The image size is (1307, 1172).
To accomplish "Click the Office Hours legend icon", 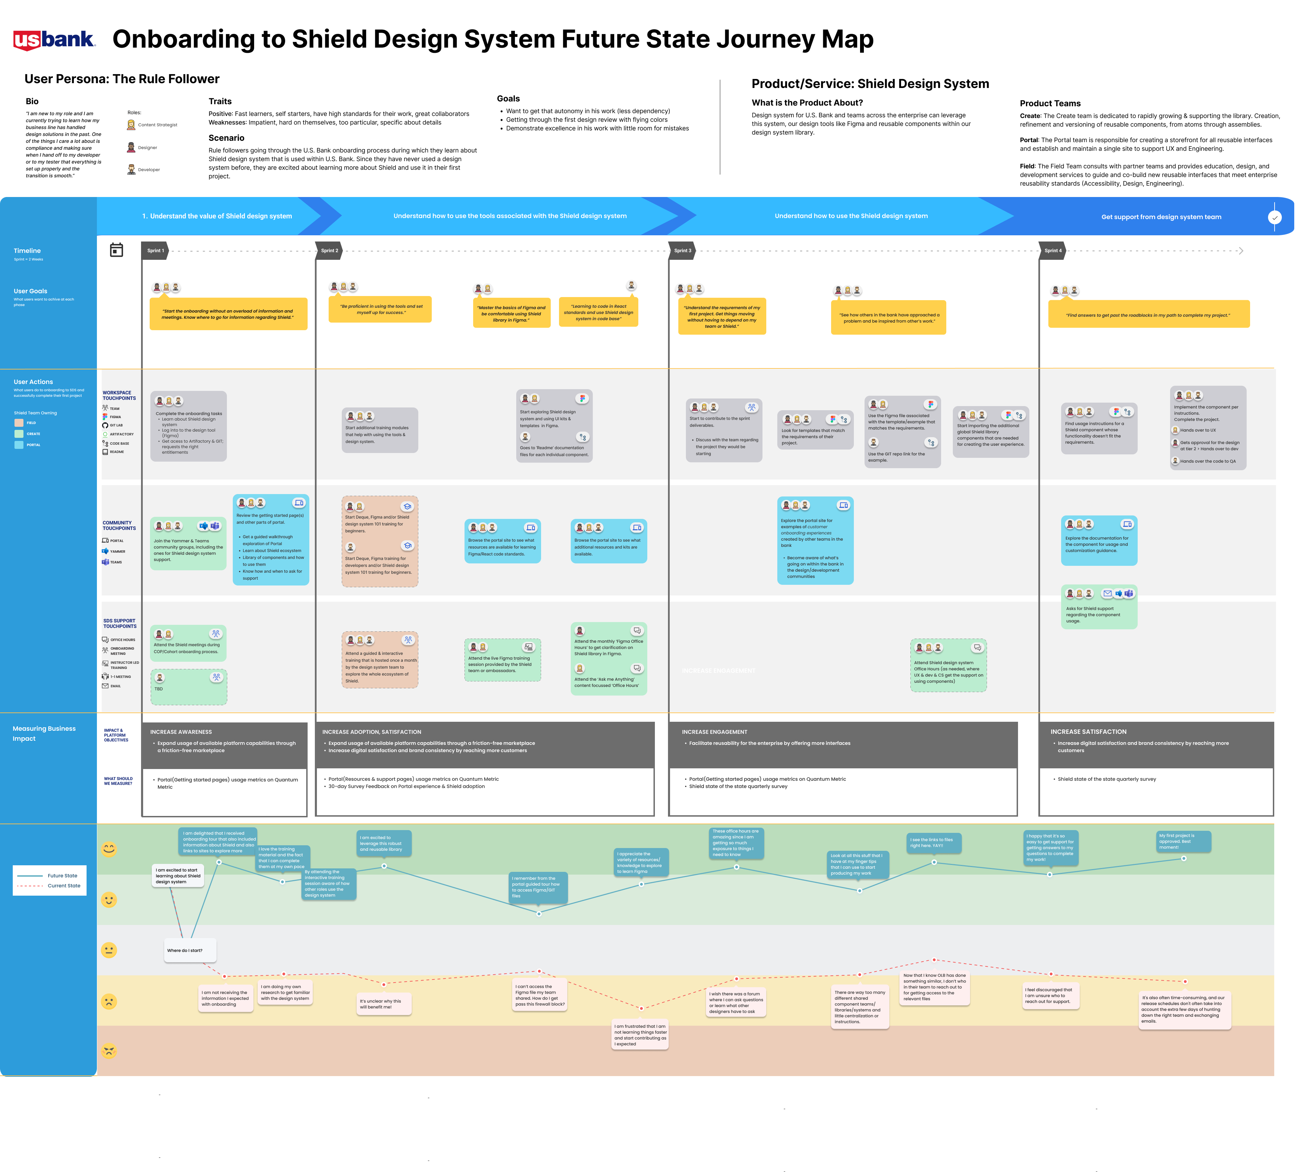I will point(105,639).
